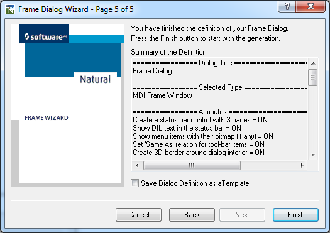
Task: Click the disabled Next button
Action: (242, 215)
